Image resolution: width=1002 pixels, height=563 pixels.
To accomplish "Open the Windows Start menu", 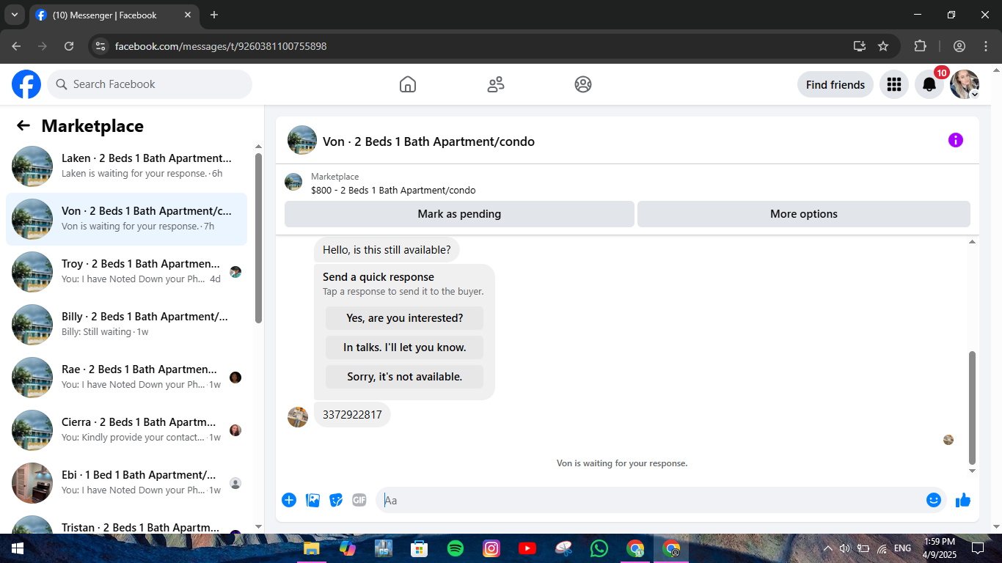I will click(x=17, y=548).
